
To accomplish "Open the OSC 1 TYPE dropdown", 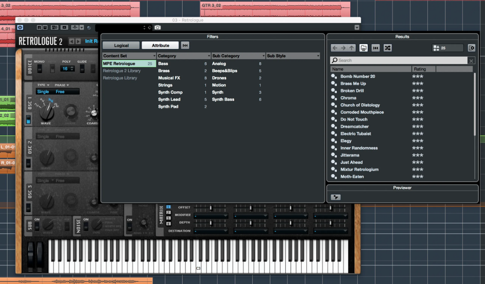I will [x=43, y=85].
